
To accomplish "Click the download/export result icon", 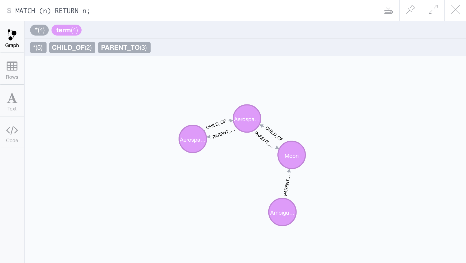I will (x=388, y=10).
